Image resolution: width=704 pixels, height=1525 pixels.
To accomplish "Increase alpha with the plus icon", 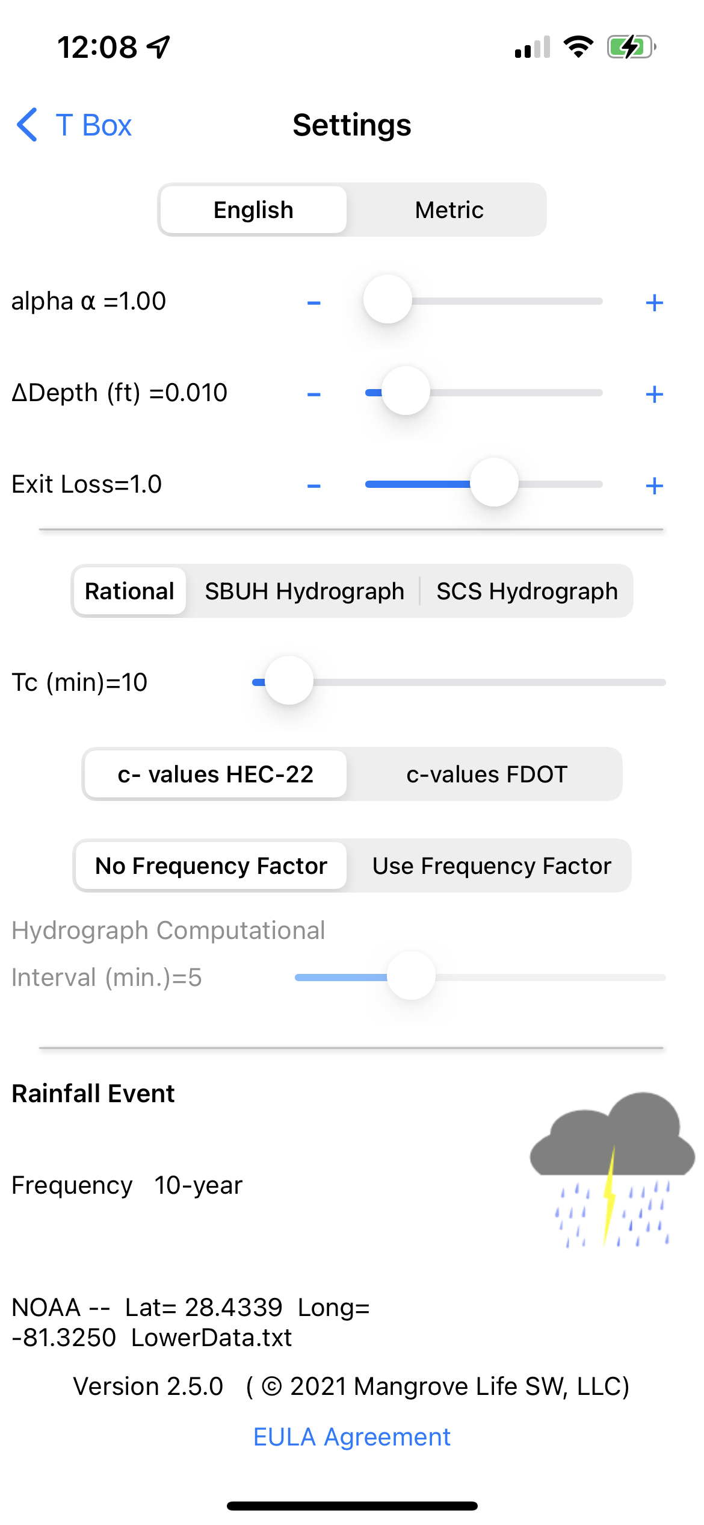I will (x=654, y=303).
